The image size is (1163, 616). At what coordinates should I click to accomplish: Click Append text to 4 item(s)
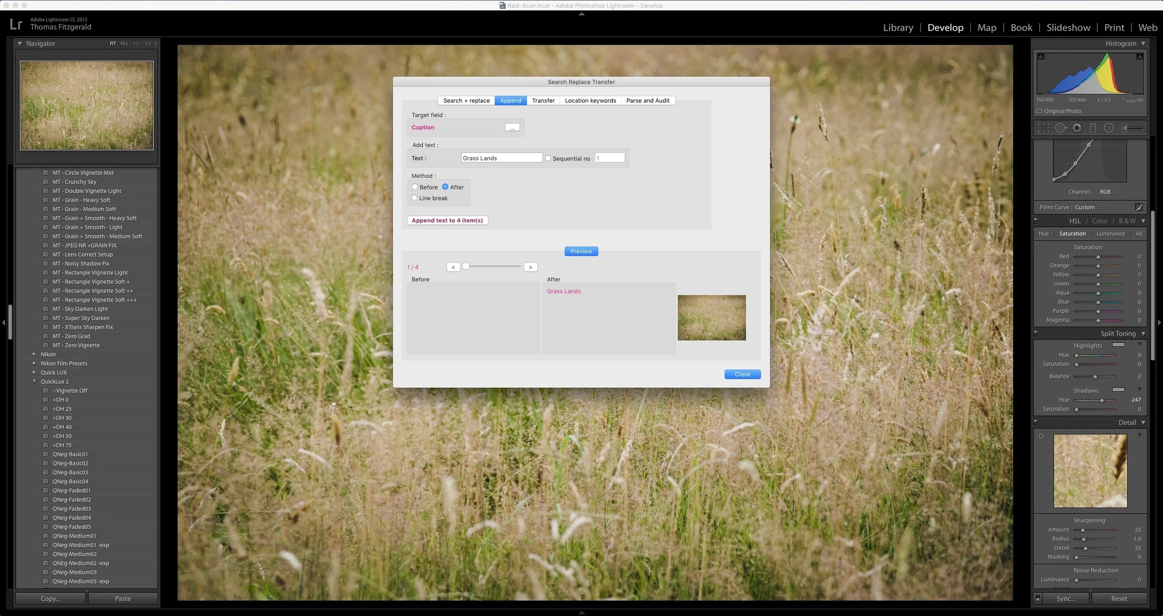447,220
